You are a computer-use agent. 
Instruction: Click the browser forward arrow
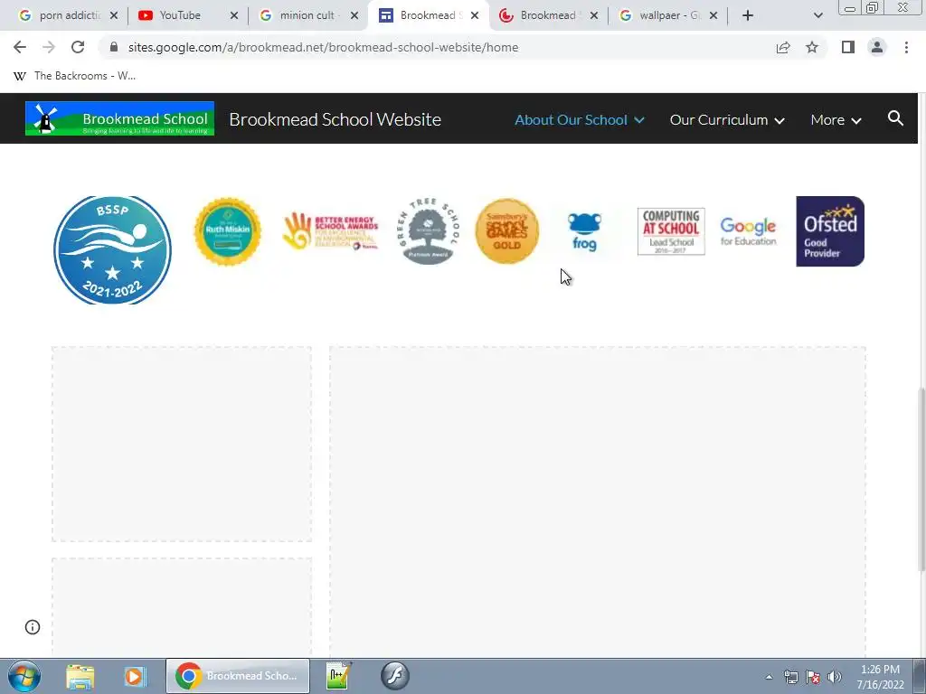pos(49,47)
